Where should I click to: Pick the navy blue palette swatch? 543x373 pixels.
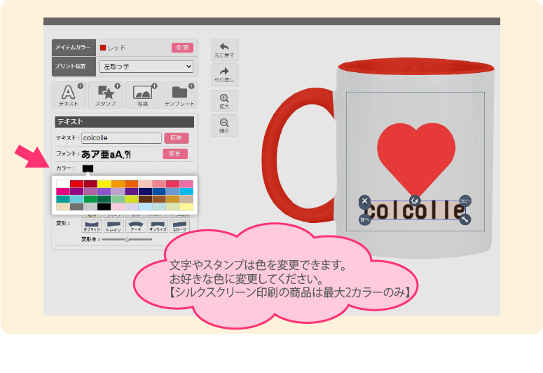pos(145,191)
